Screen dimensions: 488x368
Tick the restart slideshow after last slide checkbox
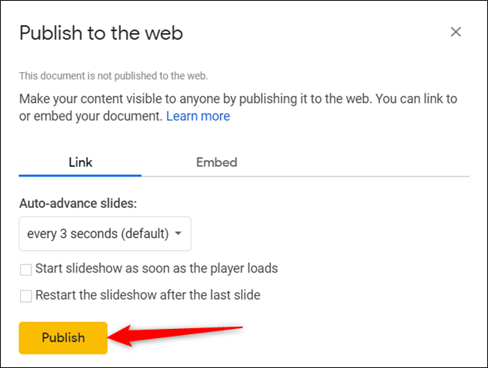point(26,296)
